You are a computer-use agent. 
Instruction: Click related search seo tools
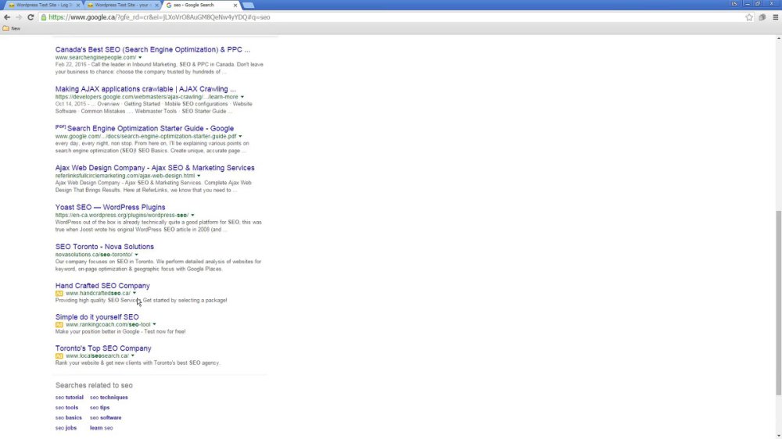pyautogui.click(x=66, y=407)
